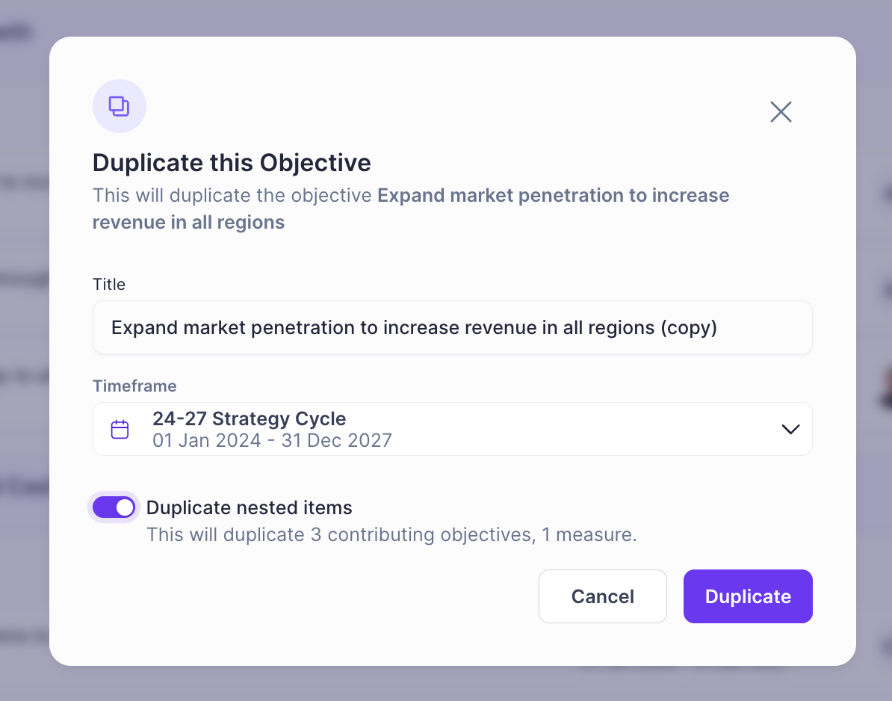The height and width of the screenshot is (701, 892).
Task: Click 'This will duplicate the objective' subtitle text
Action: (x=232, y=195)
